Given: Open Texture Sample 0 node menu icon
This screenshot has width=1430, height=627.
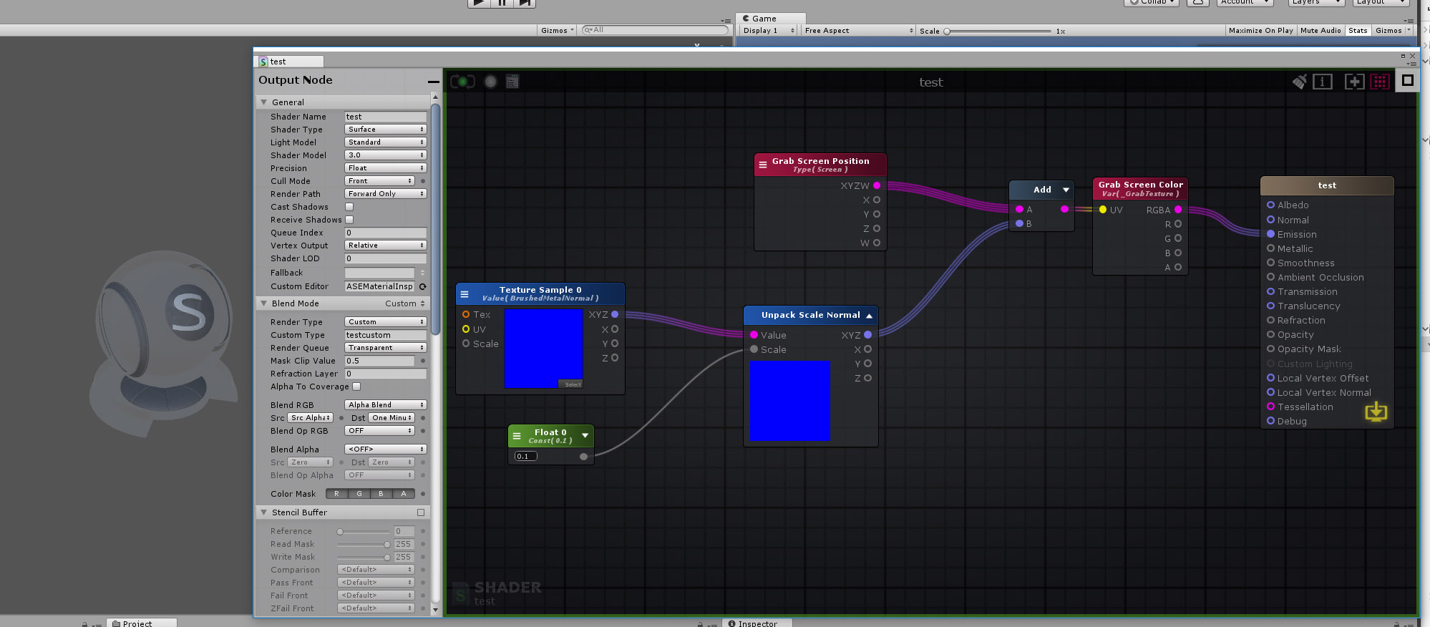Looking at the screenshot, I should point(464,294).
